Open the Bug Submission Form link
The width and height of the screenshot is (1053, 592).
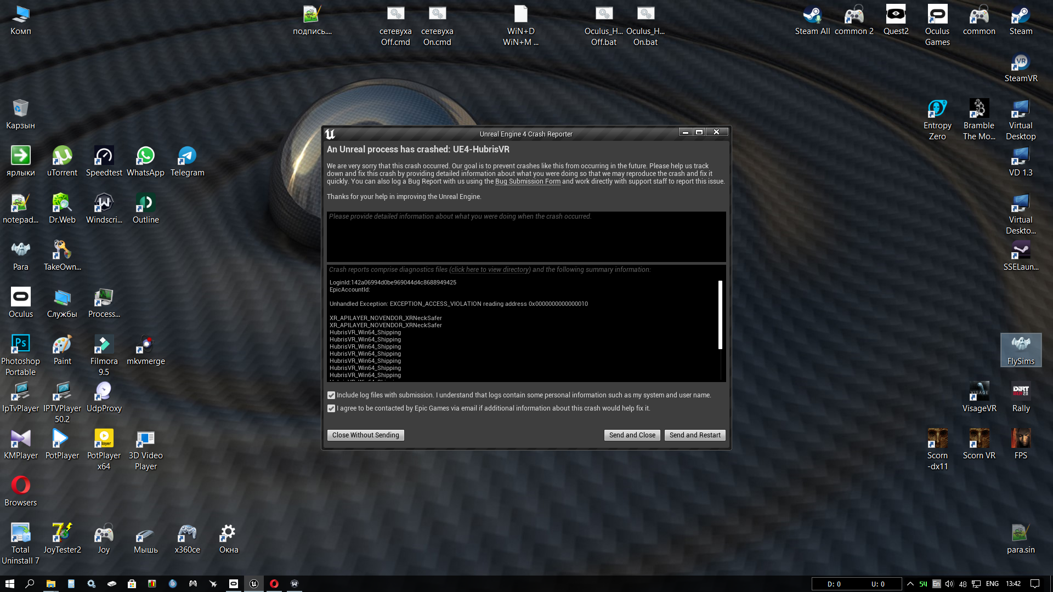click(x=528, y=181)
